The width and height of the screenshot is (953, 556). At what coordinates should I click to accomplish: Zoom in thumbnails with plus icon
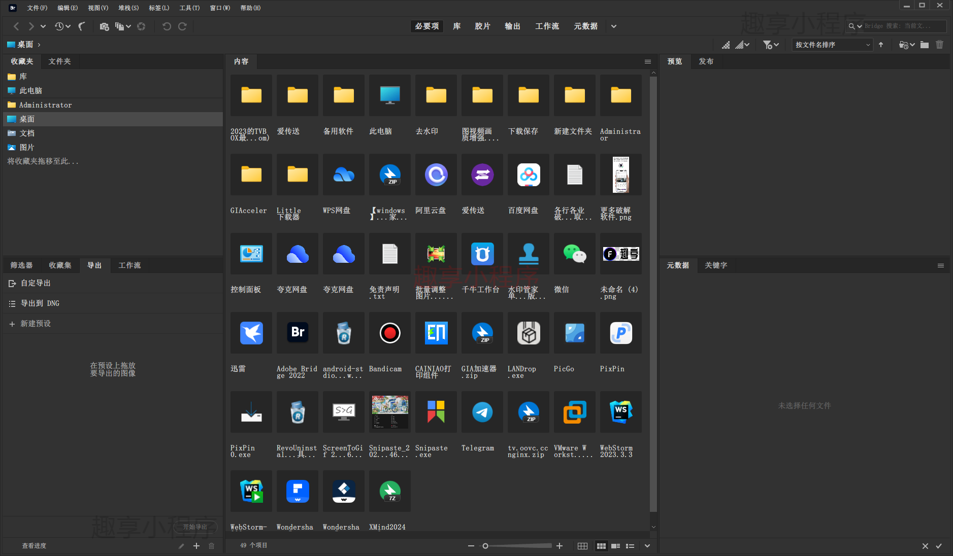pyautogui.click(x=560, y=546)
